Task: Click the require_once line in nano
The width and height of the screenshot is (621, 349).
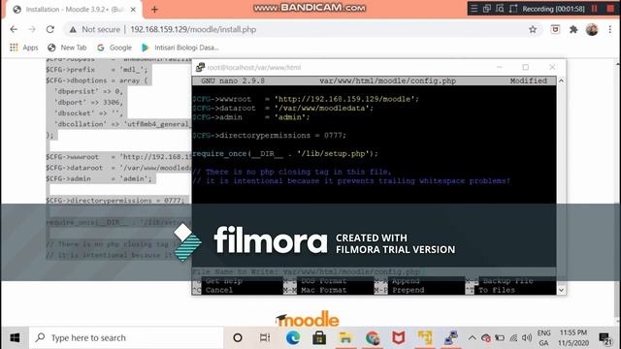Action: click(x=285, y=153)
